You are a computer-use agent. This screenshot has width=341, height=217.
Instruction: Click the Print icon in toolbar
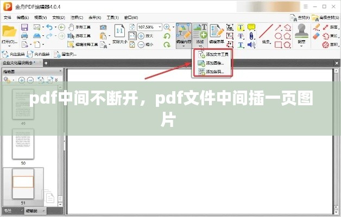tap(24, 36)
